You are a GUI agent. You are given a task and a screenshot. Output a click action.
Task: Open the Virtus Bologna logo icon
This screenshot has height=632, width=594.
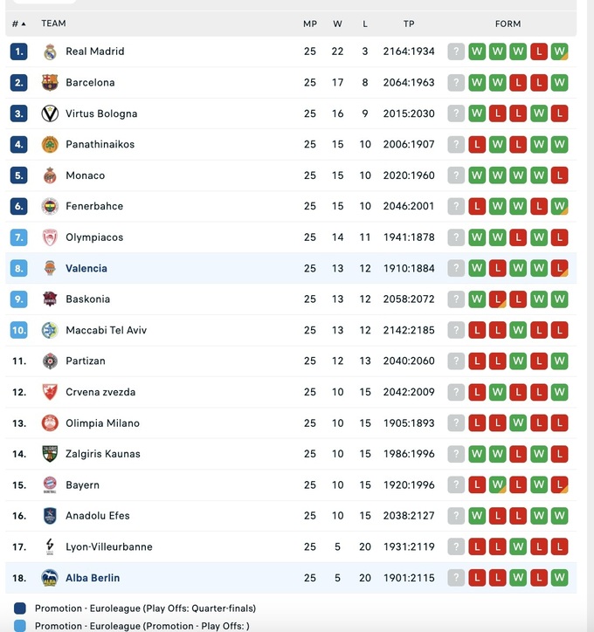coord(50,113)
